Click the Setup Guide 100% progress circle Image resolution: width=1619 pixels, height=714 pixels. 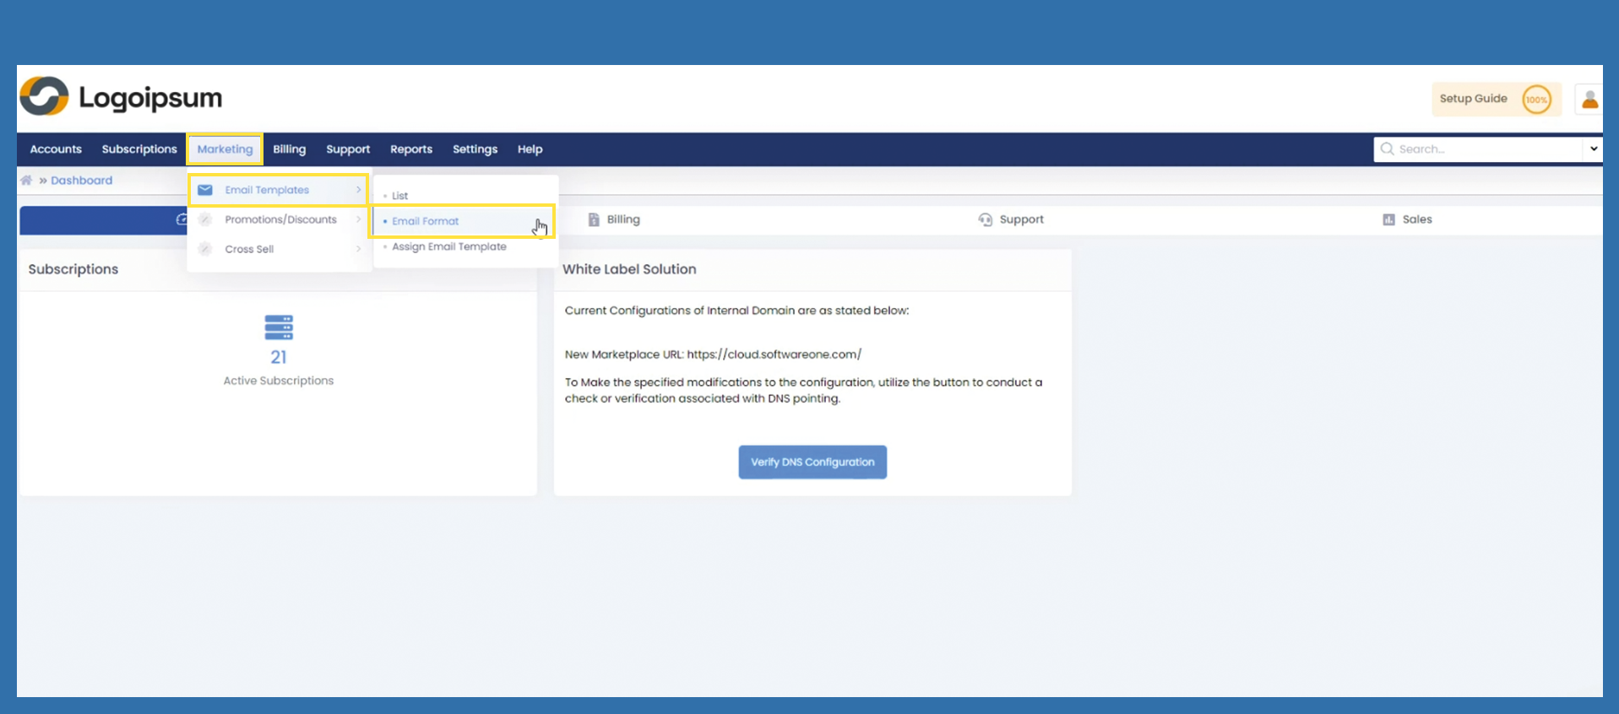click(x=1536, y=100)
